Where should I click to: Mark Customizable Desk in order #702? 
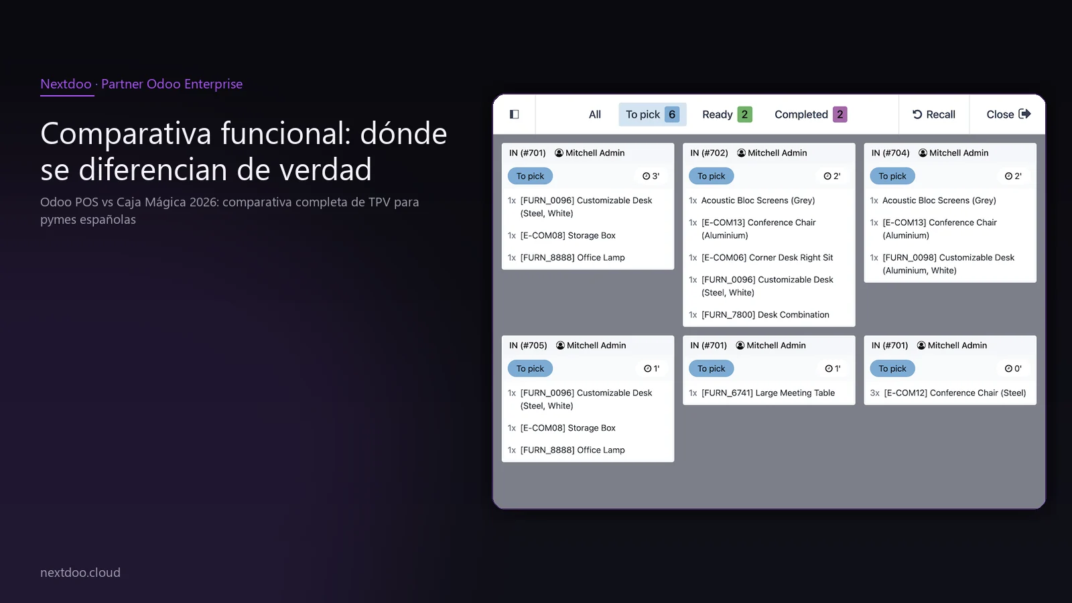[768, 286]
